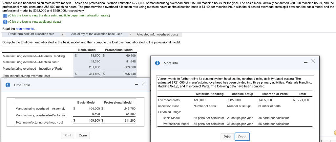Click the Actual qty of the allocation base used label

pyautogui.click(x=97, y=34)
